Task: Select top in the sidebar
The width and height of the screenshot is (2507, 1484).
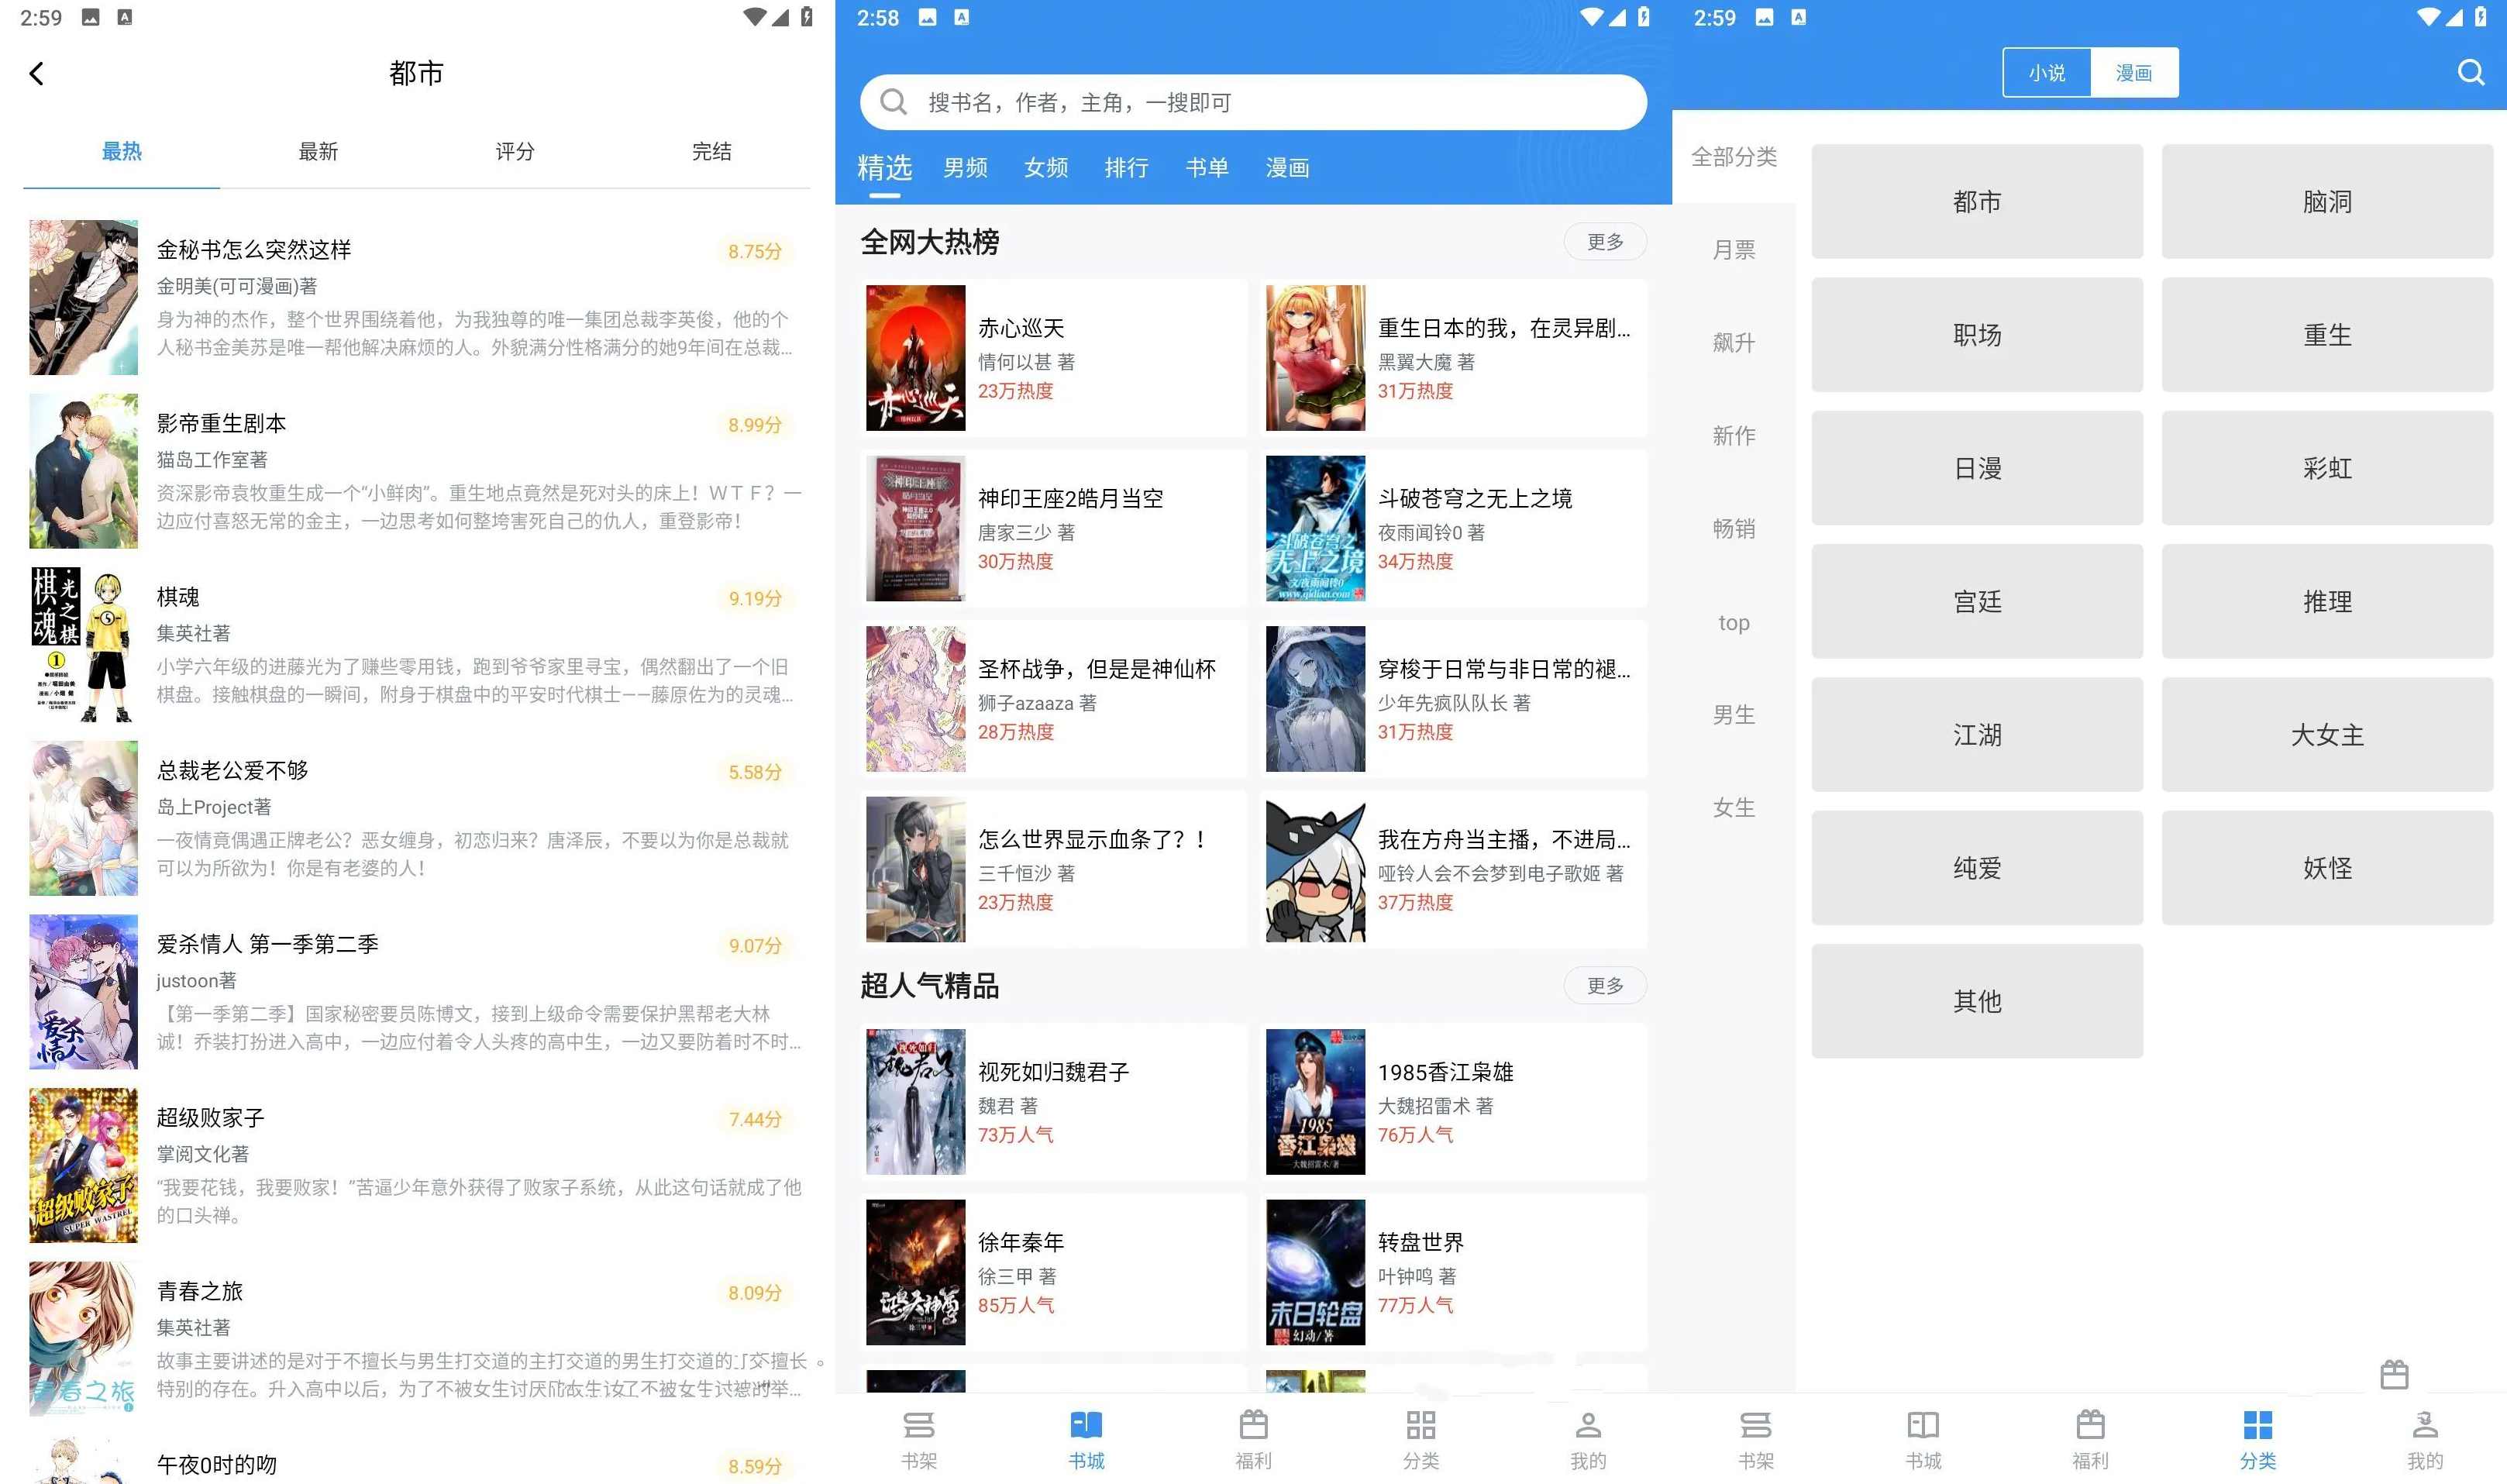Action: coord(1733,622)
